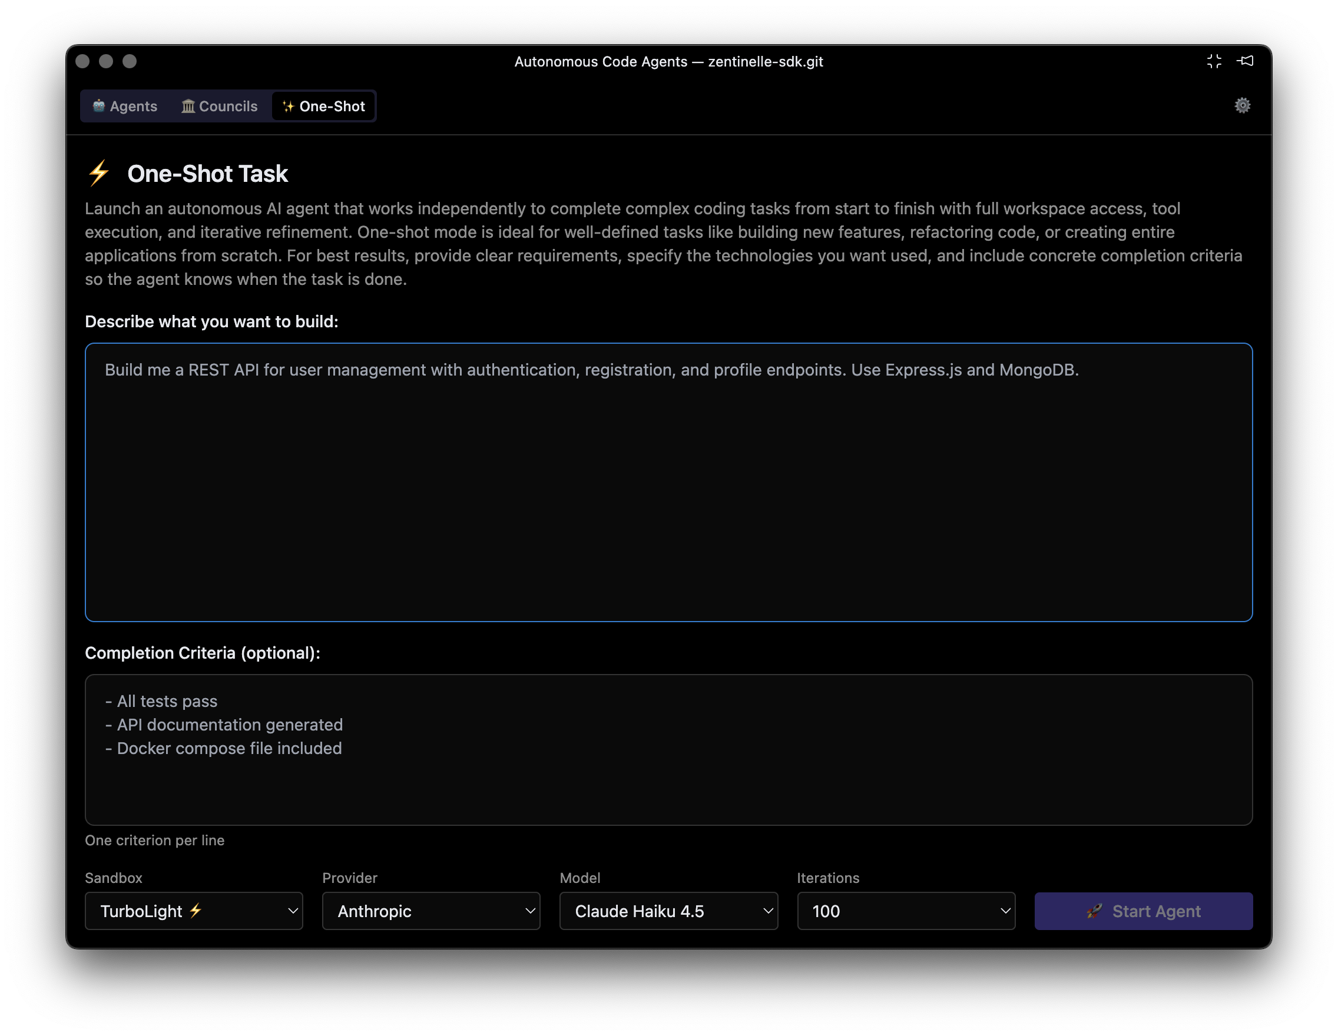This screenshot has width=1338, height=1036.
Task: Click the green zoom traffic light button
Action: [x=130, y=61]
